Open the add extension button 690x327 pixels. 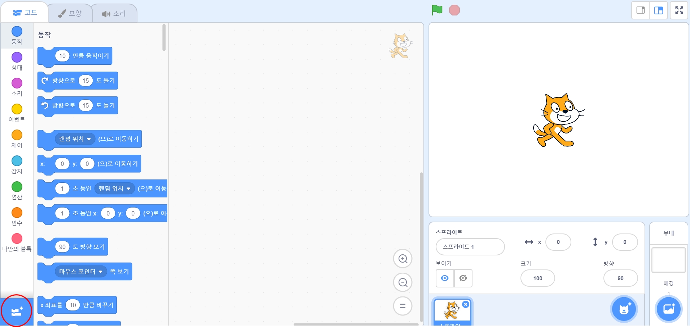point(17,312)
